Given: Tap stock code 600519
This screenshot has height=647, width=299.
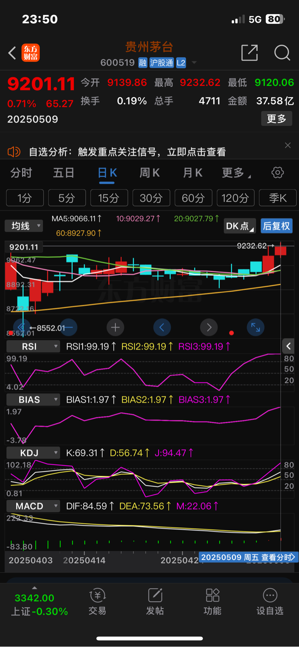Looking at the screenshot, I should [118, 63].
